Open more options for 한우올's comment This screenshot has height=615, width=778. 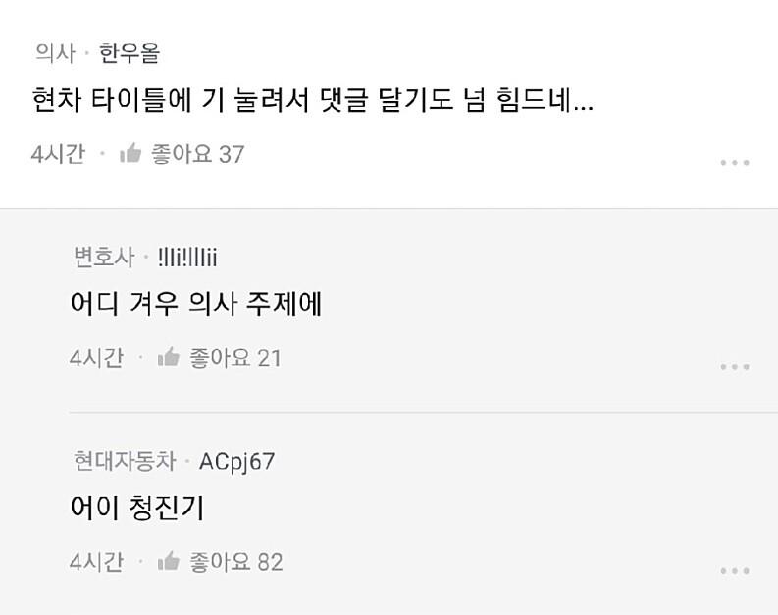734,163
